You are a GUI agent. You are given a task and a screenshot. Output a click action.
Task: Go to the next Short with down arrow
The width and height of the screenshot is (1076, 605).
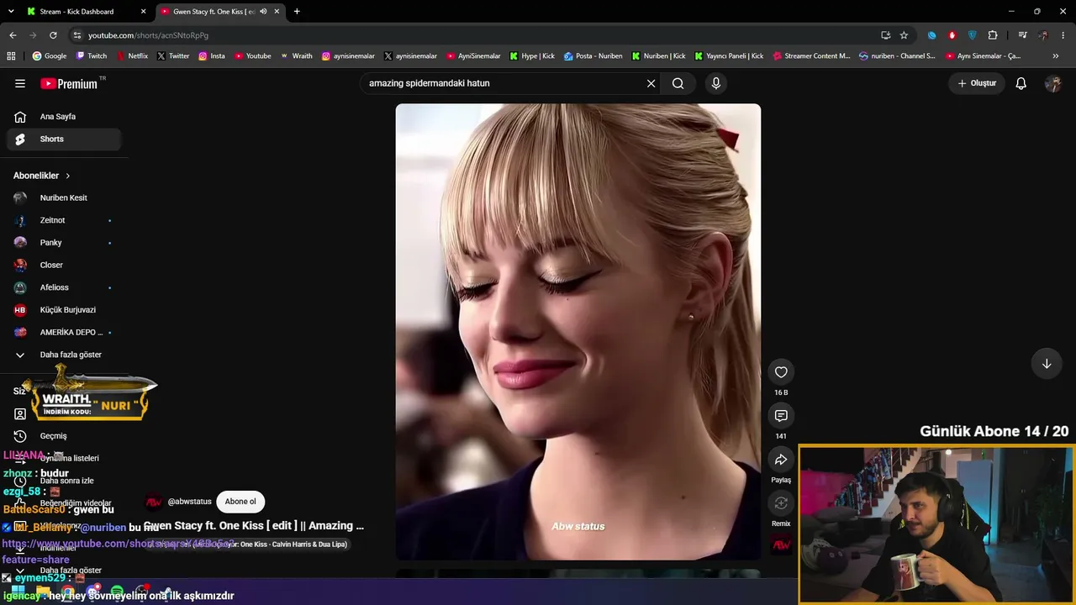tap(1047, 364)
